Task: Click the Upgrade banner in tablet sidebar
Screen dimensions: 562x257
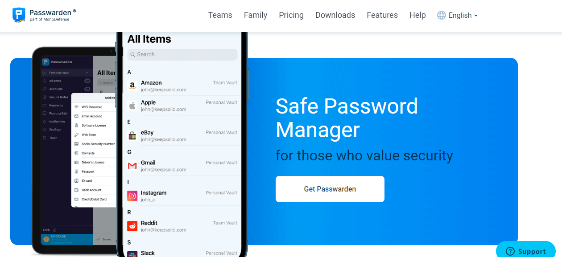Action: point(67,240)
